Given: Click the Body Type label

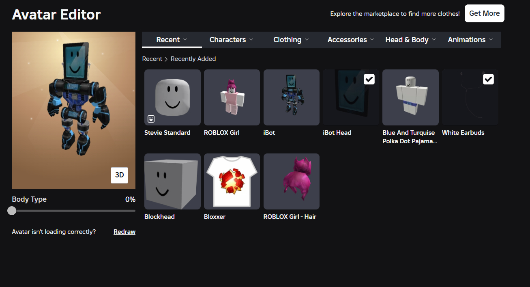Looking at the screenshot, I should 29,199.
